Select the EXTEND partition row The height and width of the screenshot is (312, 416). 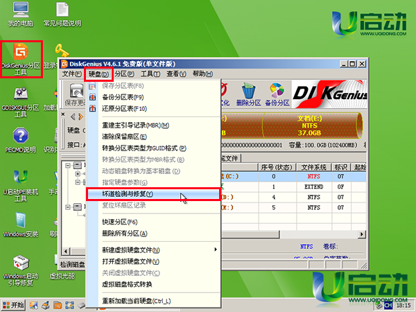click(293, 187)
